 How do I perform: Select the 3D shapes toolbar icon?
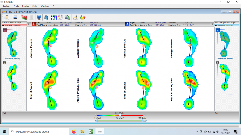pyautogui.click(x=83, y=17)
